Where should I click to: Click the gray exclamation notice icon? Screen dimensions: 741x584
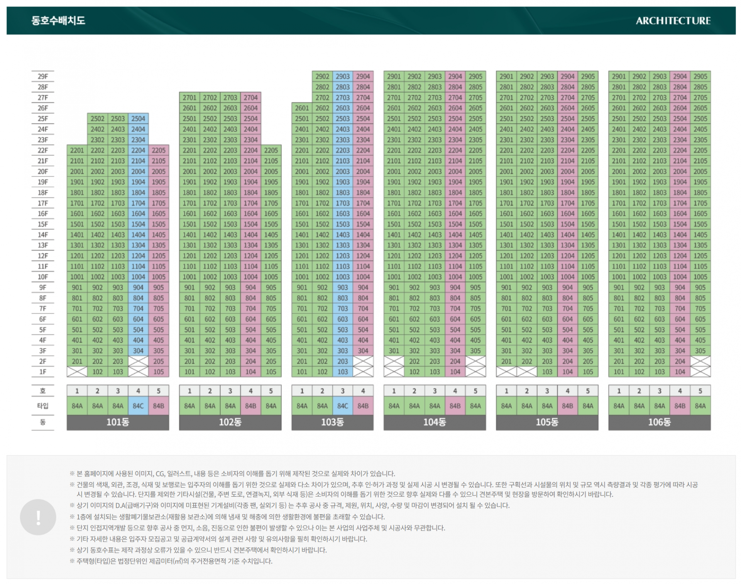pos(38,517)
